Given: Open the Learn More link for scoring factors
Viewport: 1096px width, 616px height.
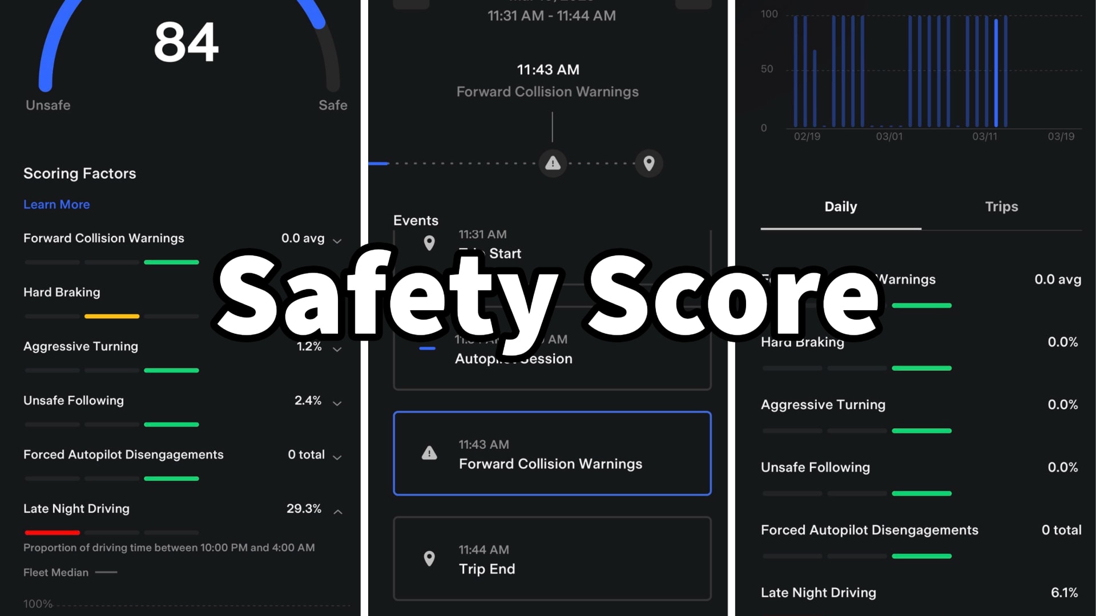Looking at the screenshot, I should pyautogui.click(x=57, y=204).
